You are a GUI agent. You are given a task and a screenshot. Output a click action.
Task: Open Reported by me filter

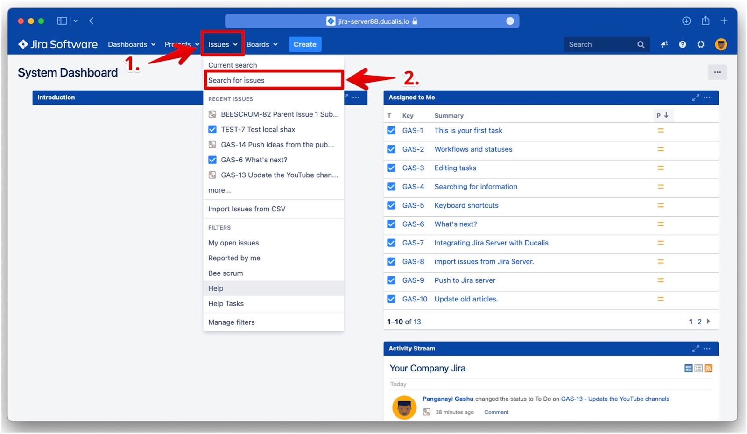tap(274, 258)
